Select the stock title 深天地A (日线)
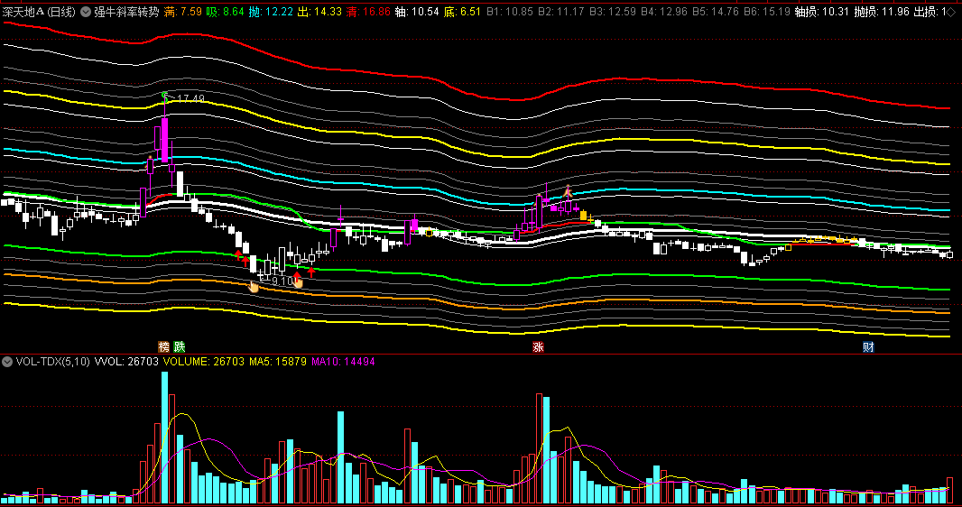Screen dimensions: 962x507 [x=40, y=11]
